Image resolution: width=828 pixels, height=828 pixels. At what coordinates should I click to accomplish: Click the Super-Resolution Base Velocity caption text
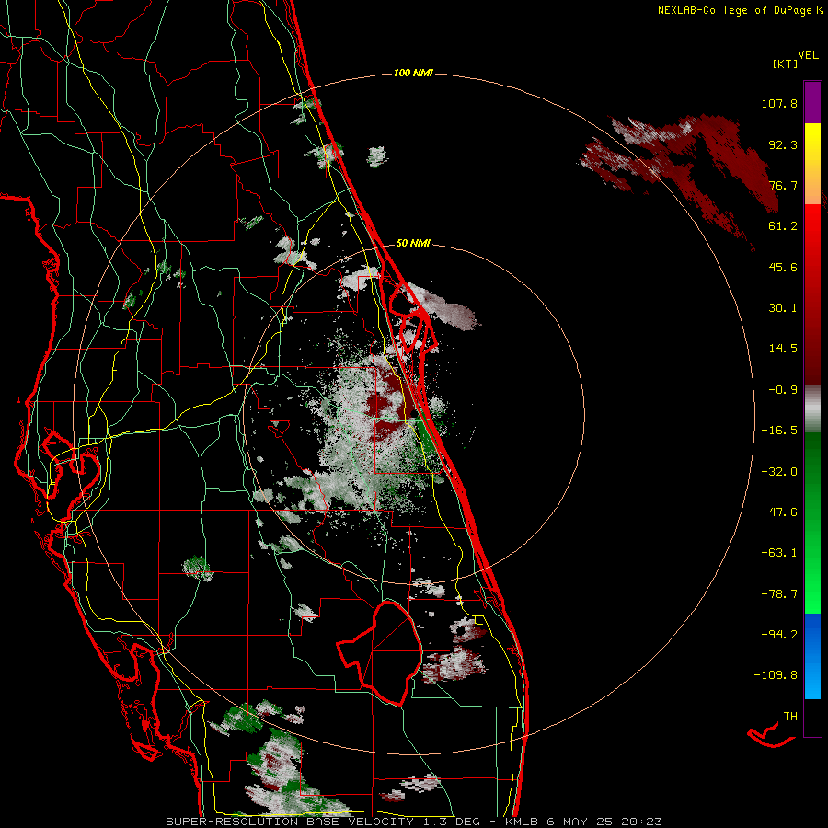pos(413,822)
